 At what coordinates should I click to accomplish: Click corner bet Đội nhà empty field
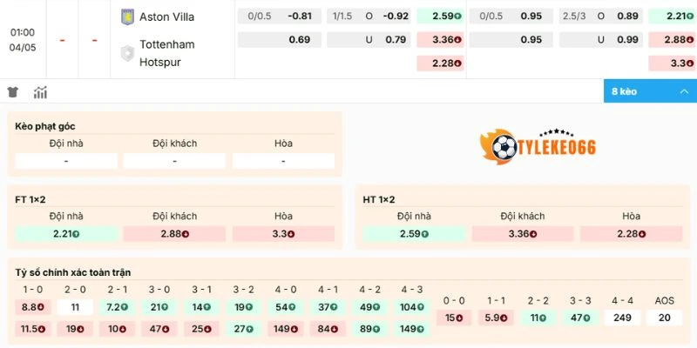66,161
